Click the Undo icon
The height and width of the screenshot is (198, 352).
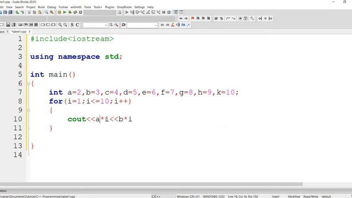tap(17, 12)
